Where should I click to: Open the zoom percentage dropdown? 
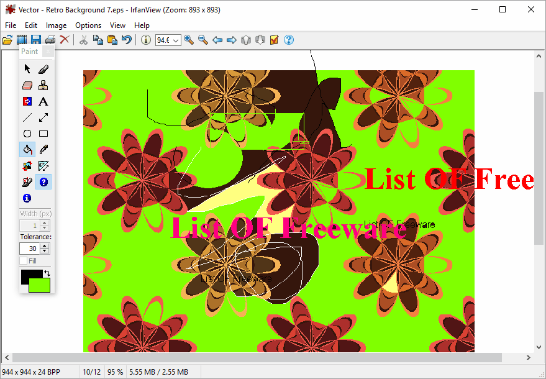coord(176,40)
